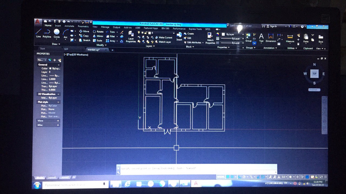Expand the Misc section in Properties palette
Image resolution: width=346 pixels, height=194 pixels.
pos(58,125)
